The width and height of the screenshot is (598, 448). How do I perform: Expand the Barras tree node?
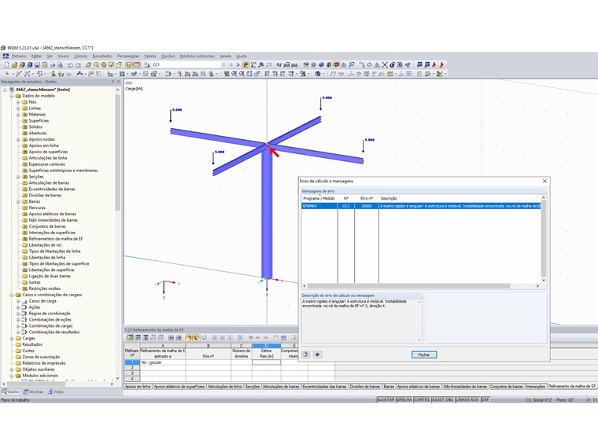click(x=18, y=201)
